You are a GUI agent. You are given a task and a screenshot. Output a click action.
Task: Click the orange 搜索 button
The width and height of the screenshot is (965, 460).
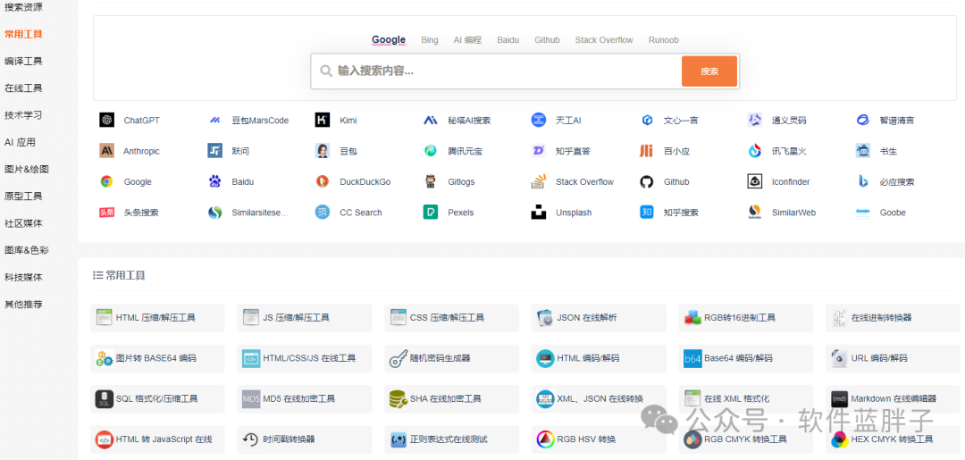point(709,71)
